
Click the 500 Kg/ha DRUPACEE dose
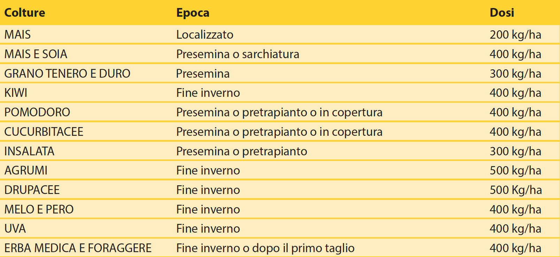coord(516,190)
